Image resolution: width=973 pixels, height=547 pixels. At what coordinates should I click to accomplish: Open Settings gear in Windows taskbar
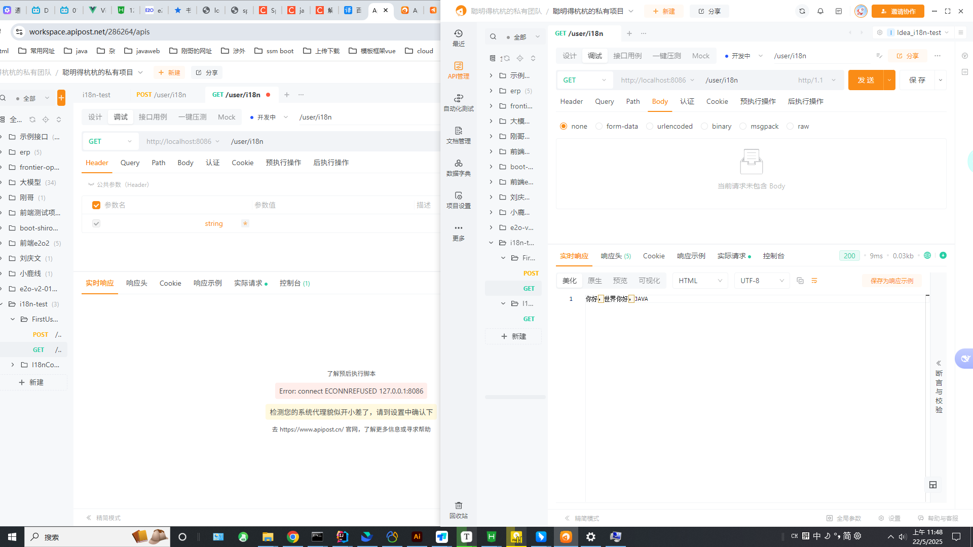click(591, 537)
